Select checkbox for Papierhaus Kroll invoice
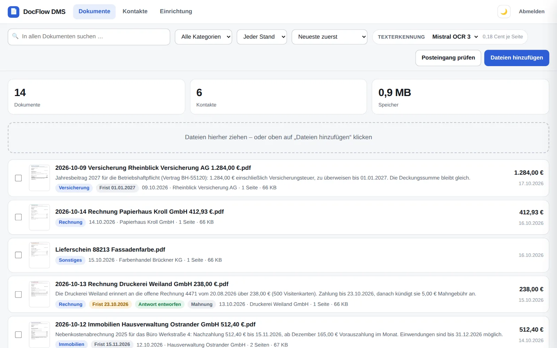 tap(18, 217)
